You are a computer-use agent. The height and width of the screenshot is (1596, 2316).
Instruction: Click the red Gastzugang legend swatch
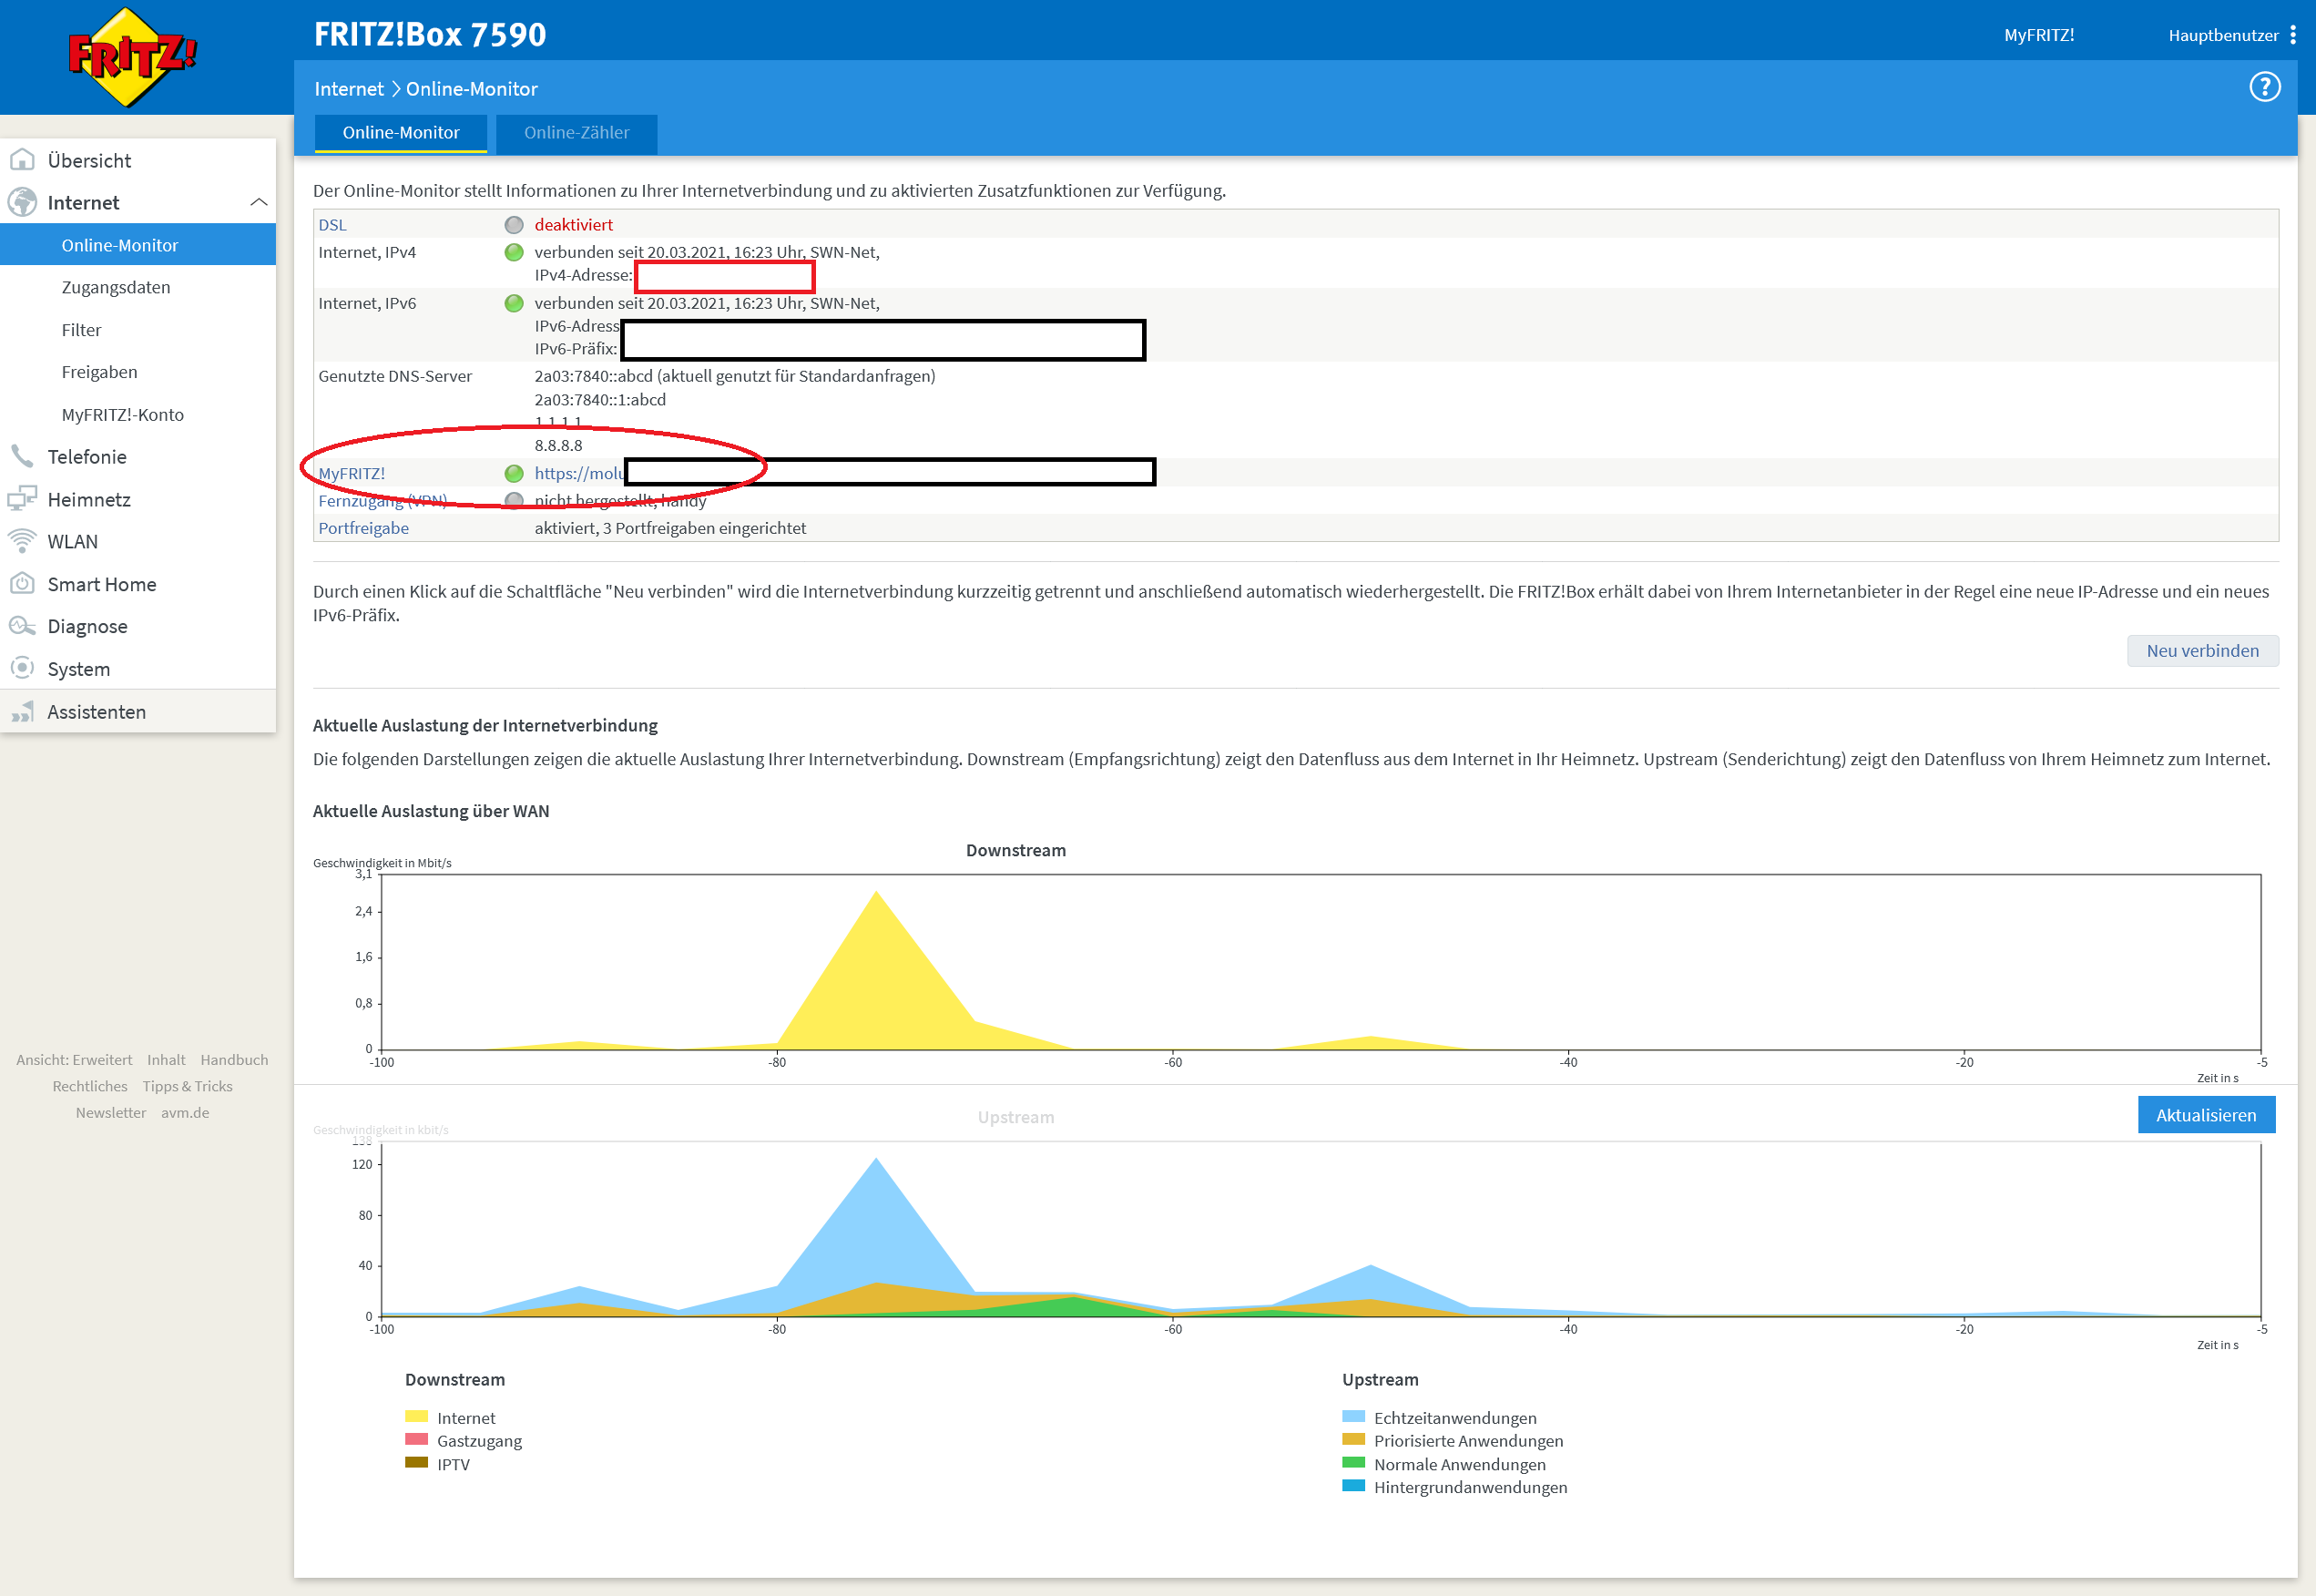(416, 1439)
